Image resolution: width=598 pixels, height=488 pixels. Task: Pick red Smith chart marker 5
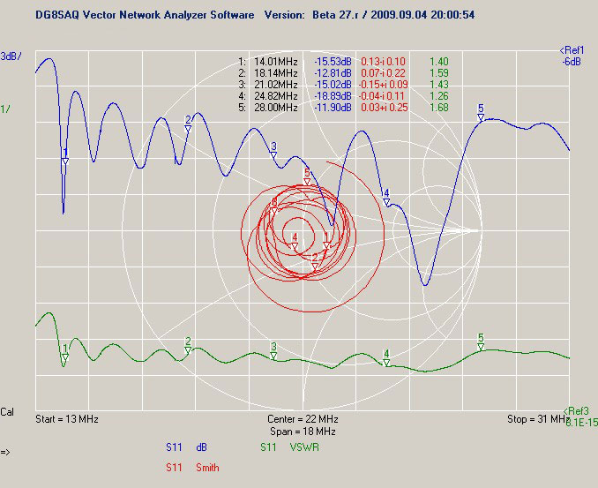pyautogui.click(x=307, y=176)
